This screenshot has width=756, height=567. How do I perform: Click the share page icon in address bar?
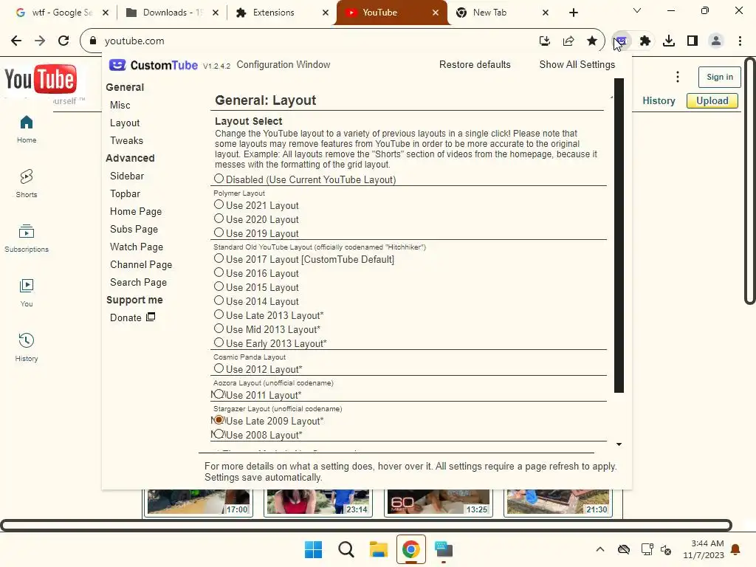pos(568,41)
